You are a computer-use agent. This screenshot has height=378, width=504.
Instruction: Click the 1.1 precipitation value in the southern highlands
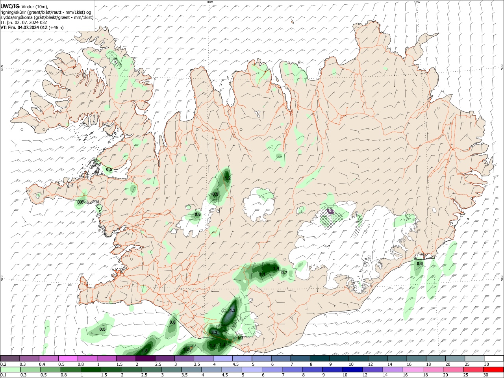tap(262, 274)
